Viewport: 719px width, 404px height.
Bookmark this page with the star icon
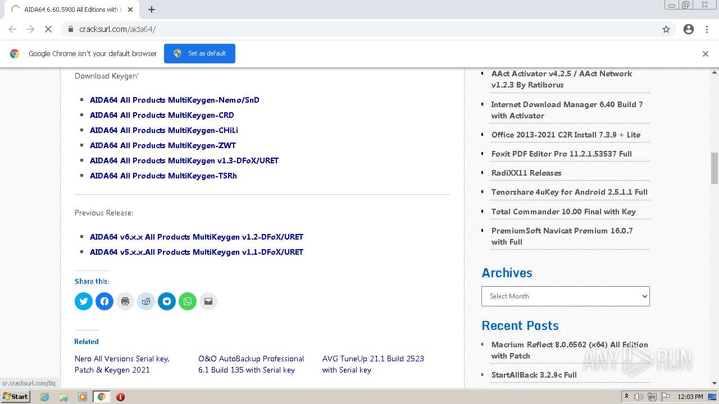pos(666,29)
